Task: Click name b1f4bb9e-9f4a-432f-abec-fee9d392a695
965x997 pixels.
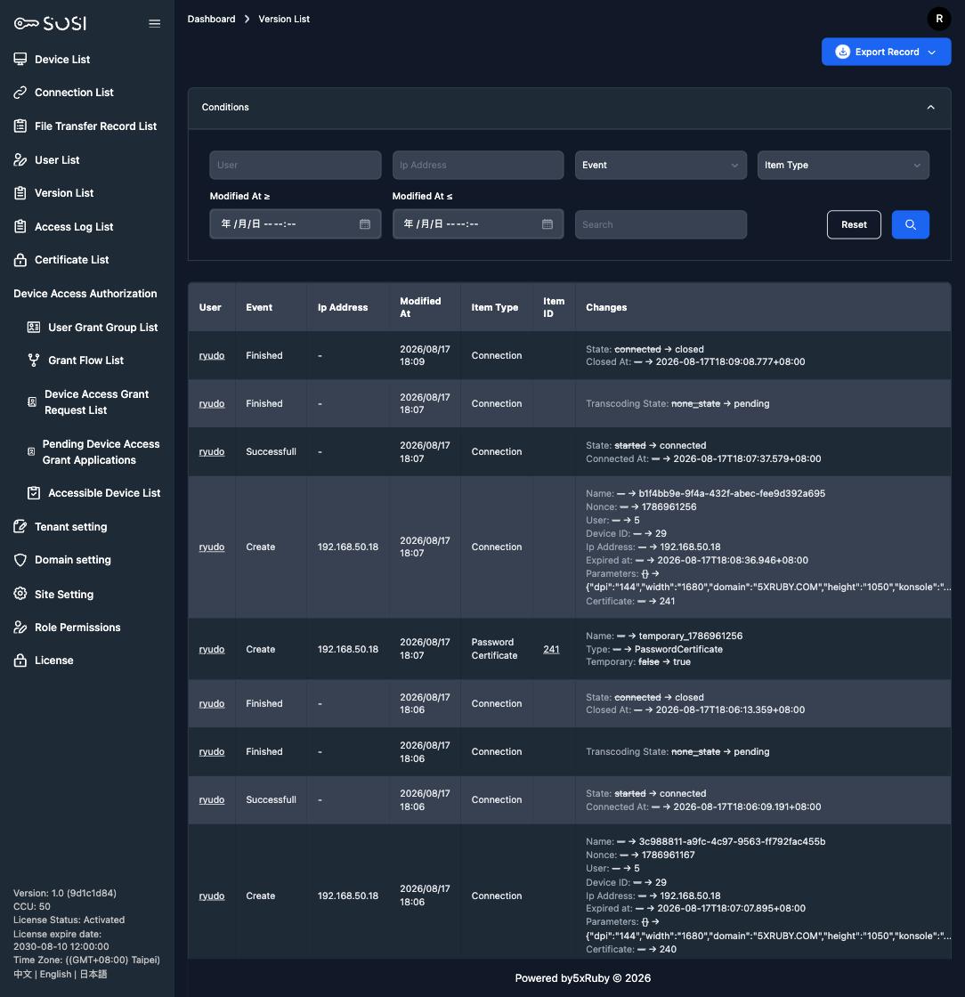Action: (732, 493)
